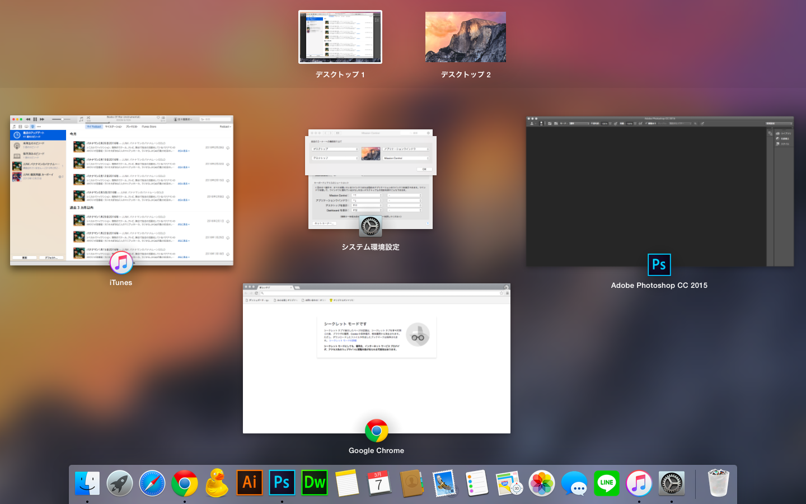
Task: Click OK in the hot corners sheet
Action: (x=424, y=169)
